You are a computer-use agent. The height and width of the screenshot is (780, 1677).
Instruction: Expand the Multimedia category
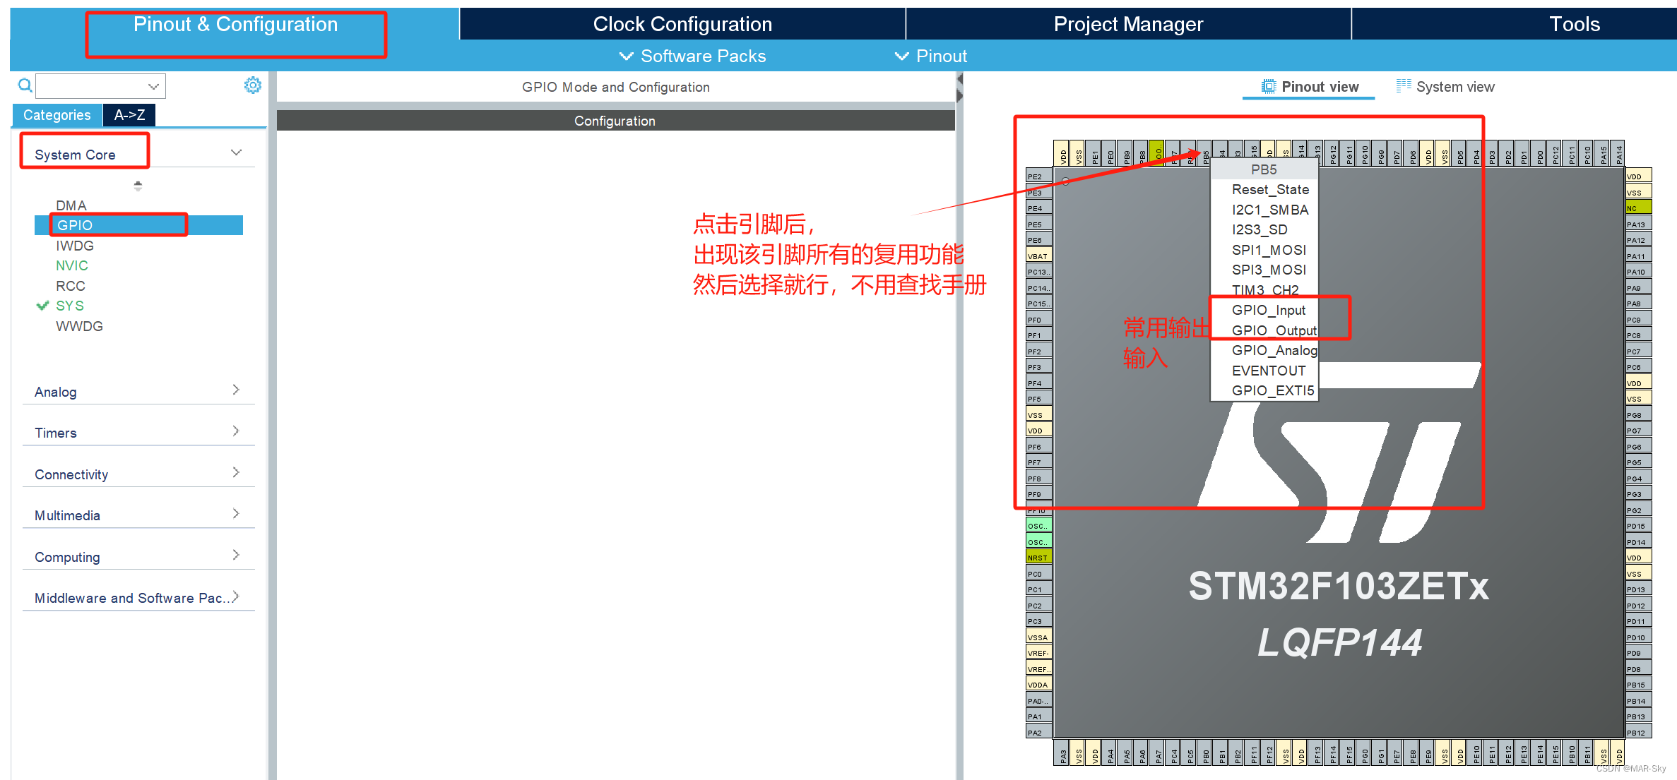point(236,514)
